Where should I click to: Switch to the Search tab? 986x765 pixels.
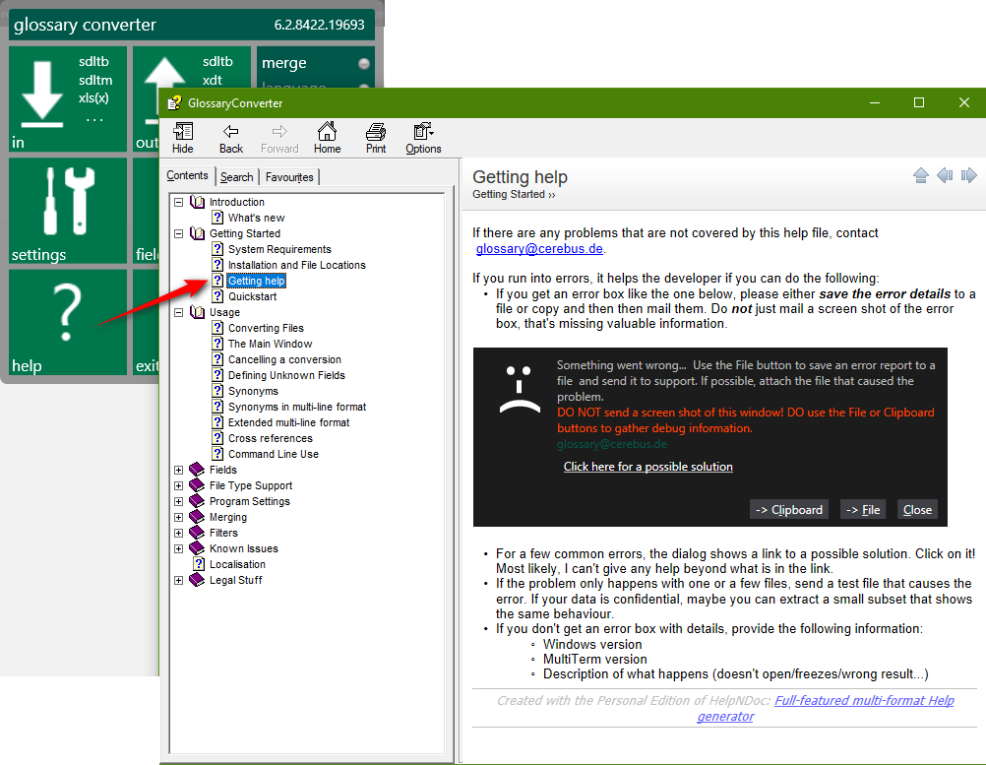[236, 176]
